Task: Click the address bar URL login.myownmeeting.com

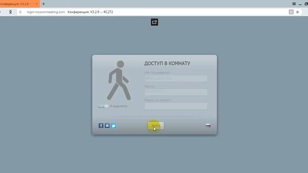Action: point(46,12)
